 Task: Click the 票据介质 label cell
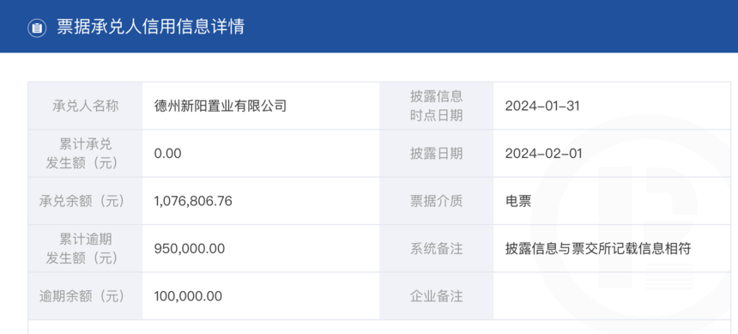point(436,201)
